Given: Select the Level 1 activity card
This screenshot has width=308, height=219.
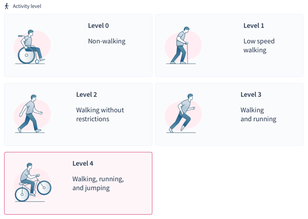Looking at the screenshot, I should click(x=229, y=45).
